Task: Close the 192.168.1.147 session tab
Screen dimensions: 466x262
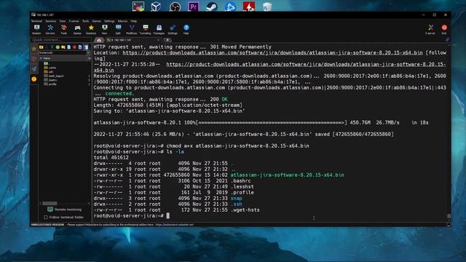Action: click(x=158, y=40)
